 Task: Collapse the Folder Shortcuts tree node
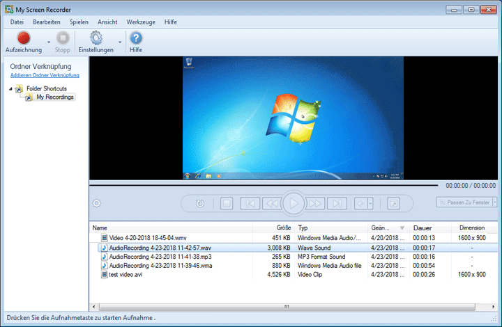(x=12, y=89)
